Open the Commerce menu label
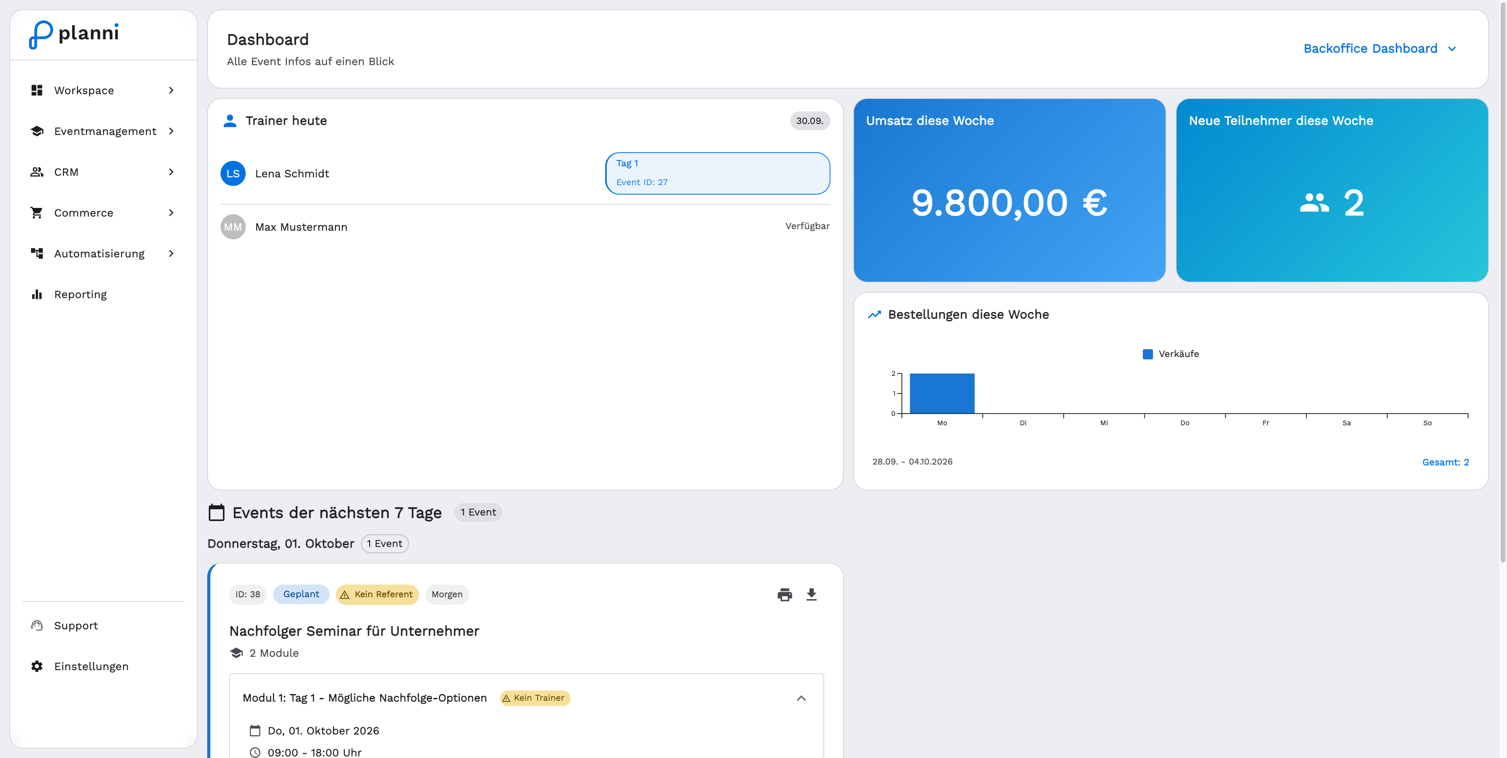This screenshot has width=1507, height=758. pyautogui.click(x=84, y=213)
